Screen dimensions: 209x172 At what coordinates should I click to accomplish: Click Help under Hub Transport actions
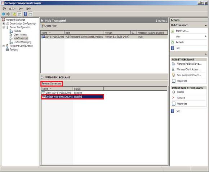[x=178, y=48]
